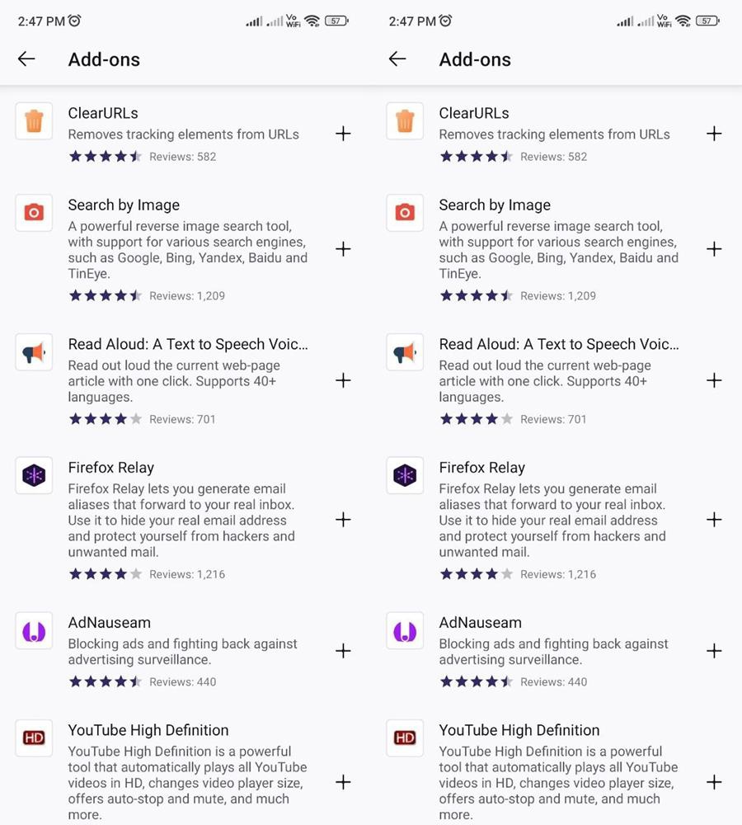Add AdNauseam using plus in left screen
This screenshot has height=825, width=742.
click(x=343, y=651)
